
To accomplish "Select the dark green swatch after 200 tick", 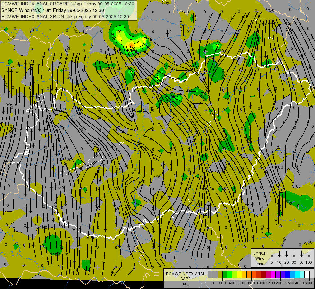I will (x=225, y=275).
